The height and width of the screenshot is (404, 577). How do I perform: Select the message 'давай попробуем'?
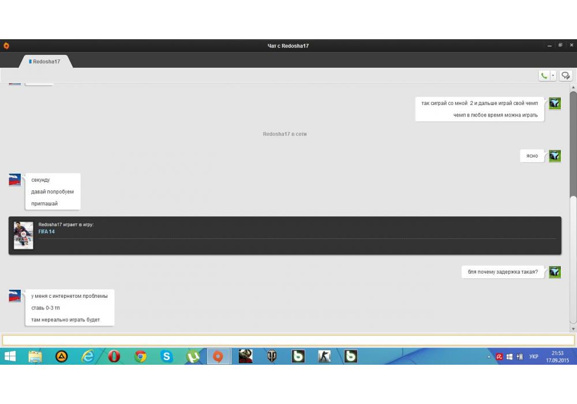click(x=53, y=192)
